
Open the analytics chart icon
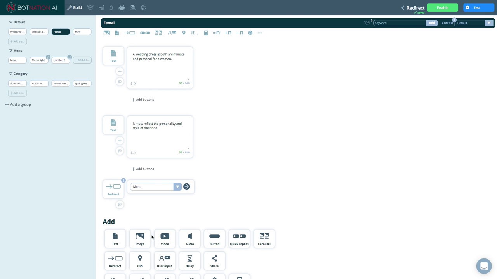point(101,8)
